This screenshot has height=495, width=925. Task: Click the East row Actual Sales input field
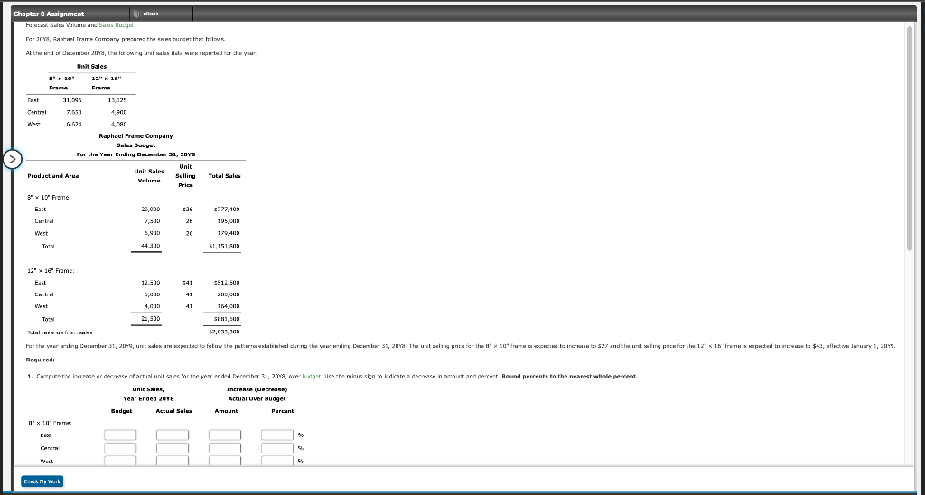tap(173, 434)
